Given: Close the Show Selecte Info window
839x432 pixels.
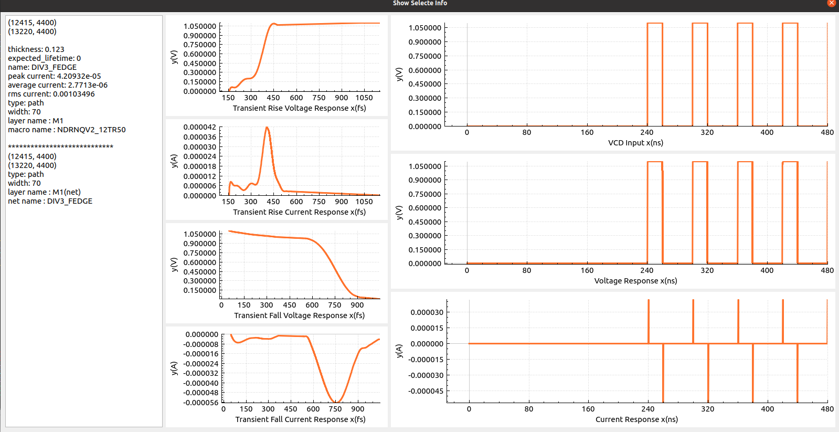Looking at the screenshot, I should click(832, 3).
